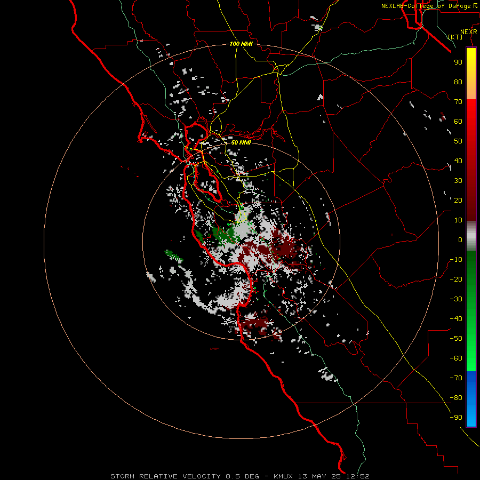Select the -80 value on velocity scale
The image size is (480, 480).
tap(456, 398)
